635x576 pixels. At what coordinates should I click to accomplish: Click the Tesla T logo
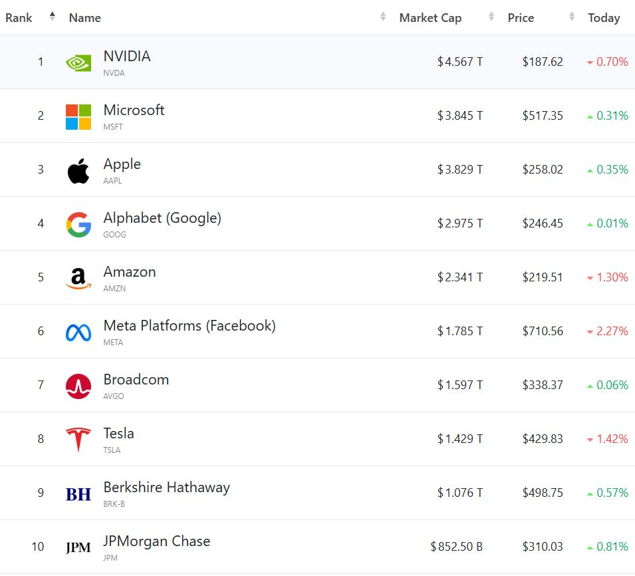pos(78,440)
